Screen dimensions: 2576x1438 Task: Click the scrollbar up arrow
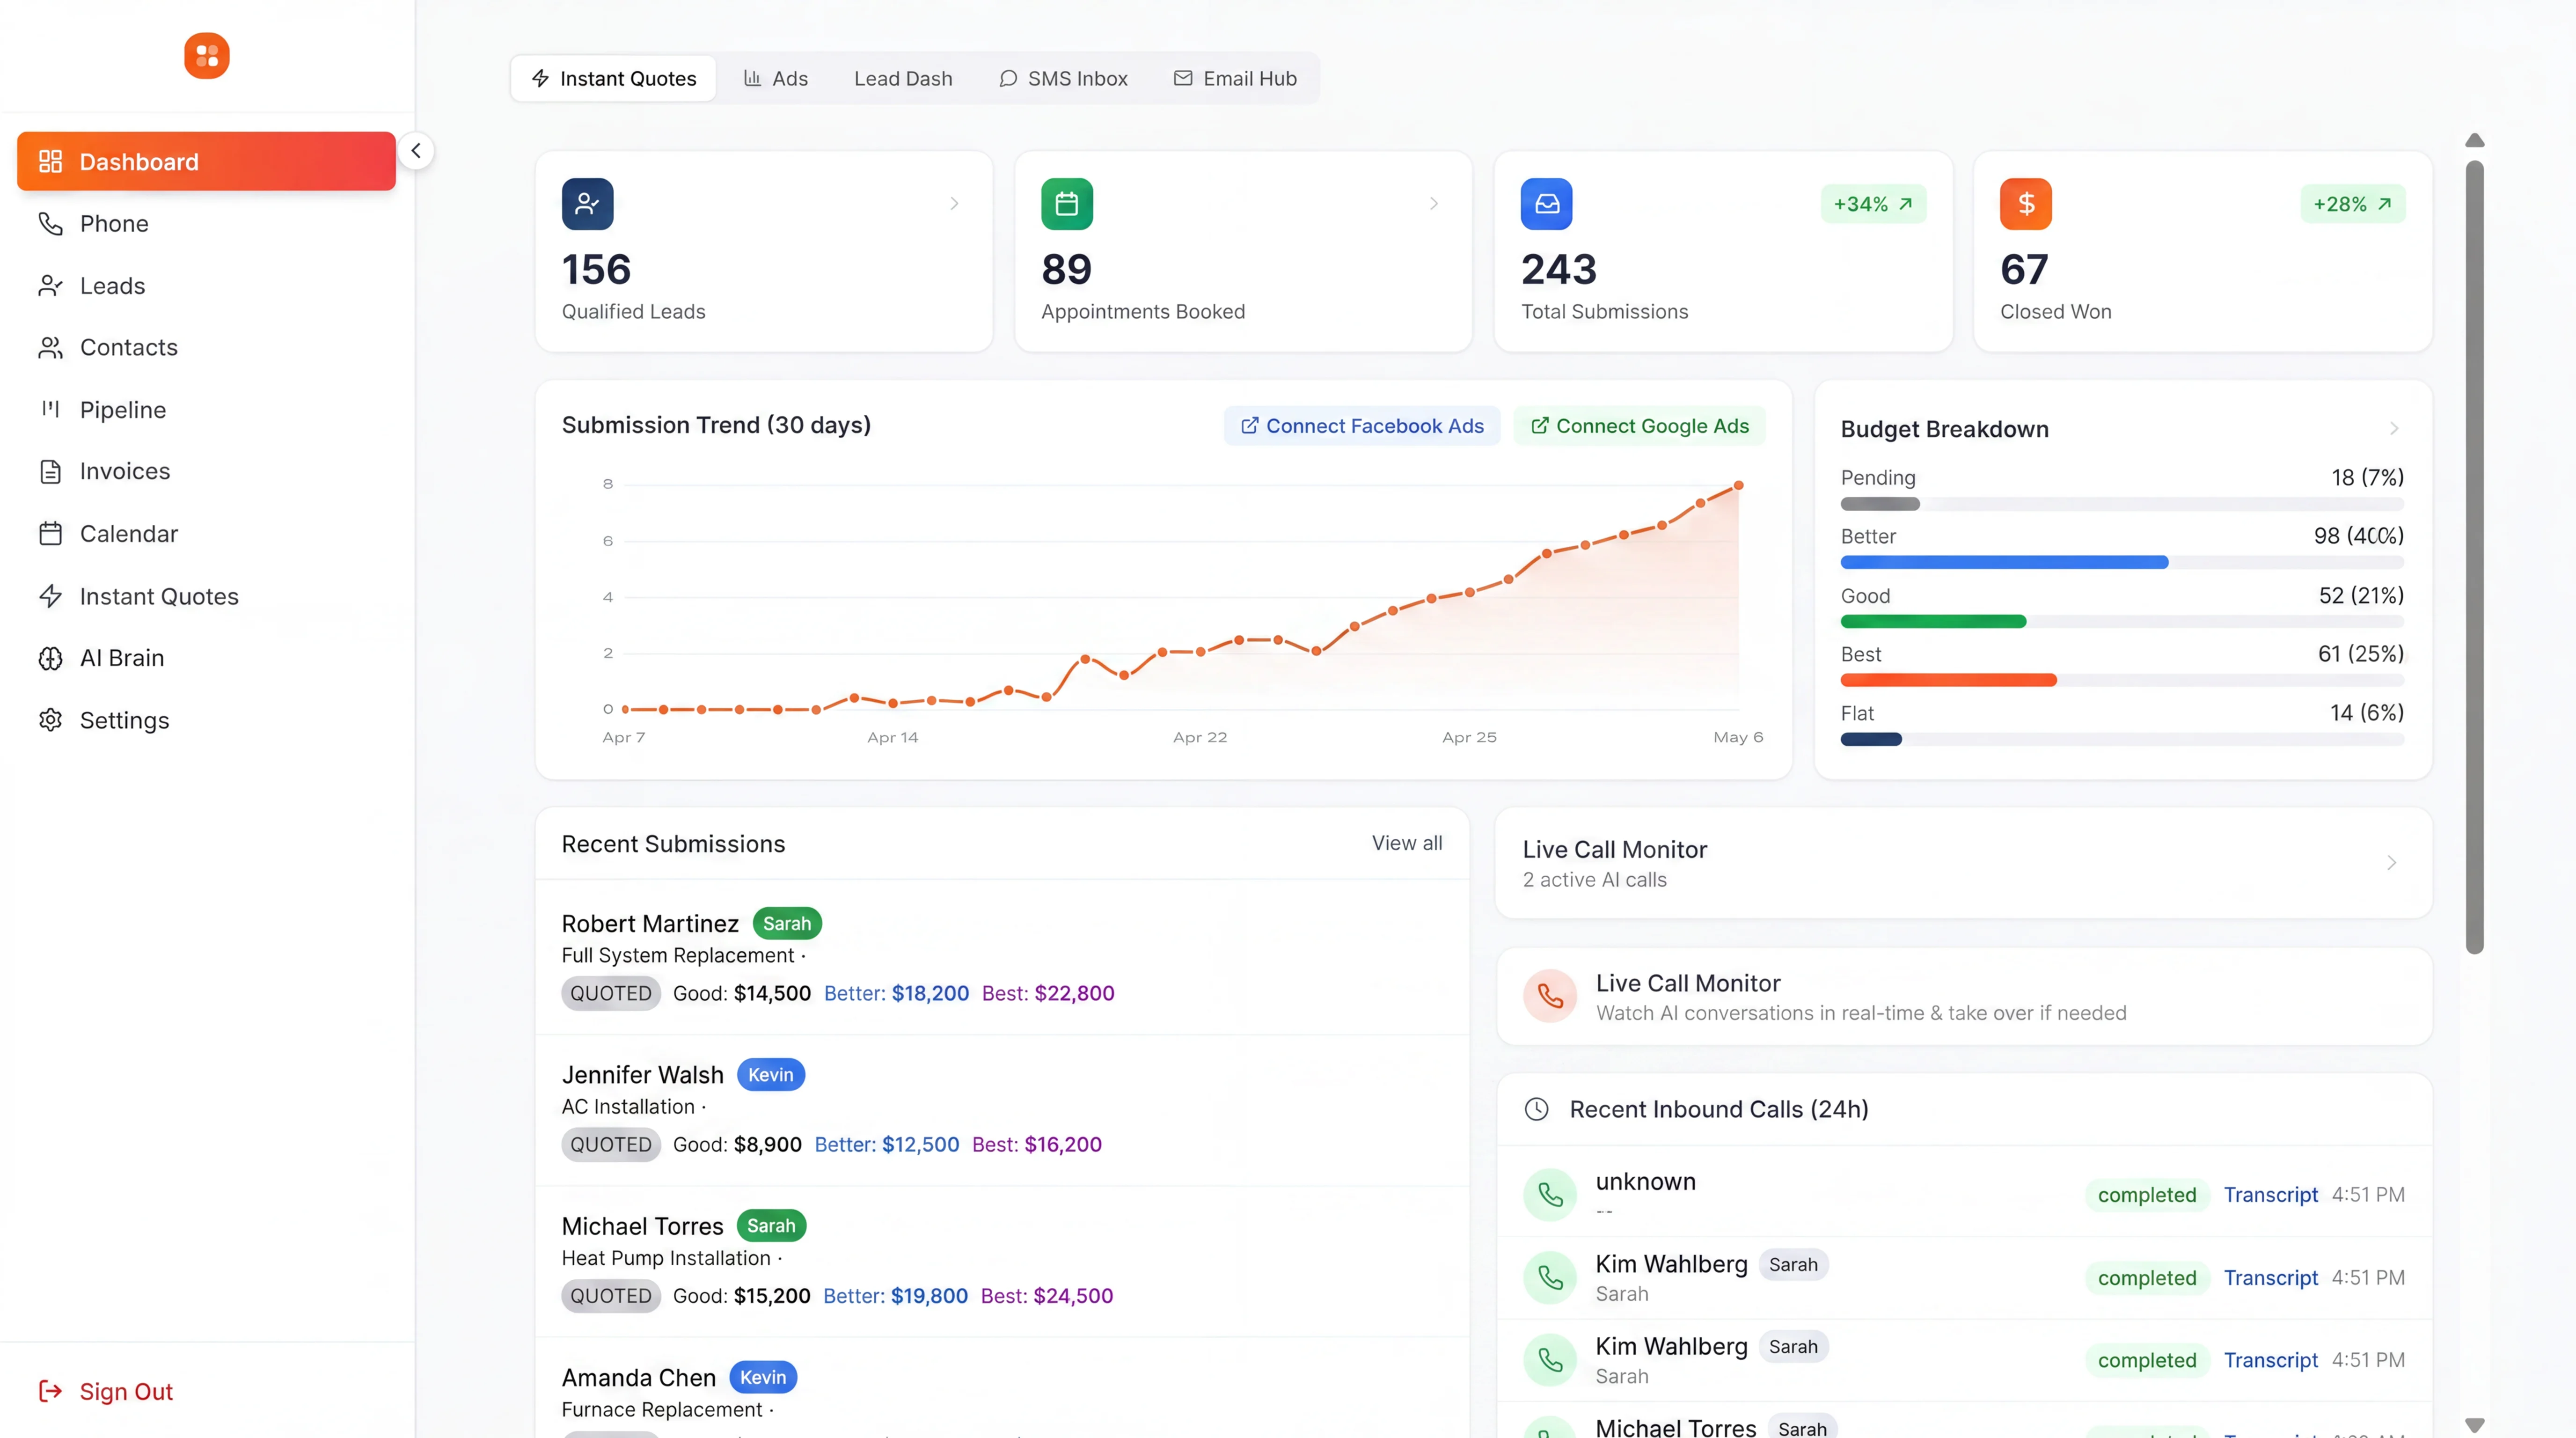(x=2475, y=140)
